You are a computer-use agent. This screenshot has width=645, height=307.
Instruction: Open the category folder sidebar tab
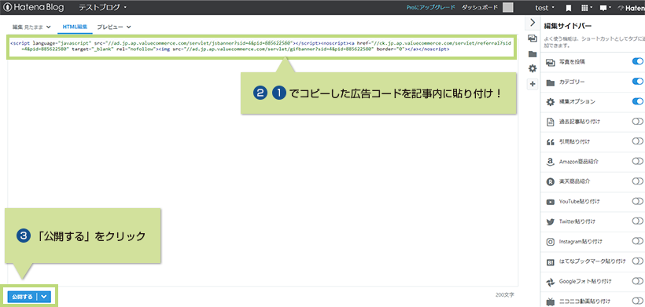point(533,53)
